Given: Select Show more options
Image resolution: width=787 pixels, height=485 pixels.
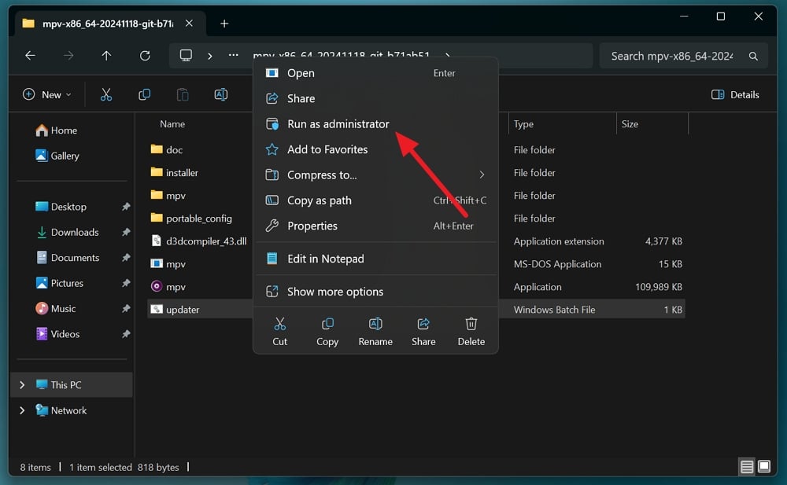Looking at the screenshot, I should (375, 292).
